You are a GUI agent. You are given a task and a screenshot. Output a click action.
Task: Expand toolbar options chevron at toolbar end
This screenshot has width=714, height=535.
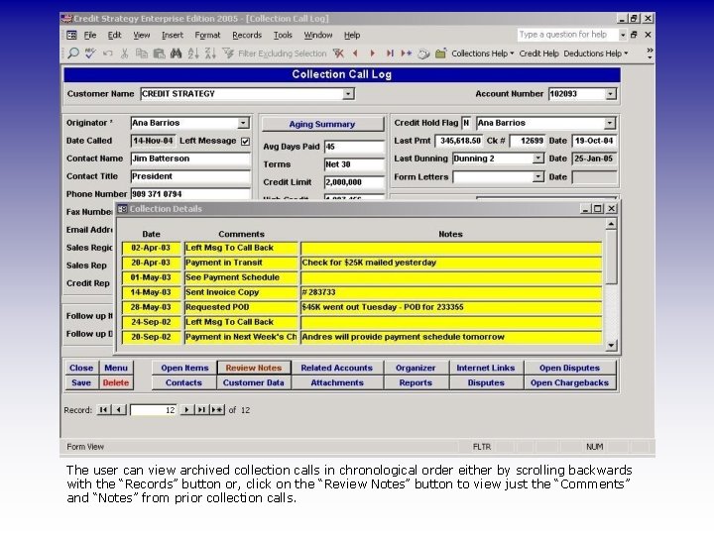(650, 53)
